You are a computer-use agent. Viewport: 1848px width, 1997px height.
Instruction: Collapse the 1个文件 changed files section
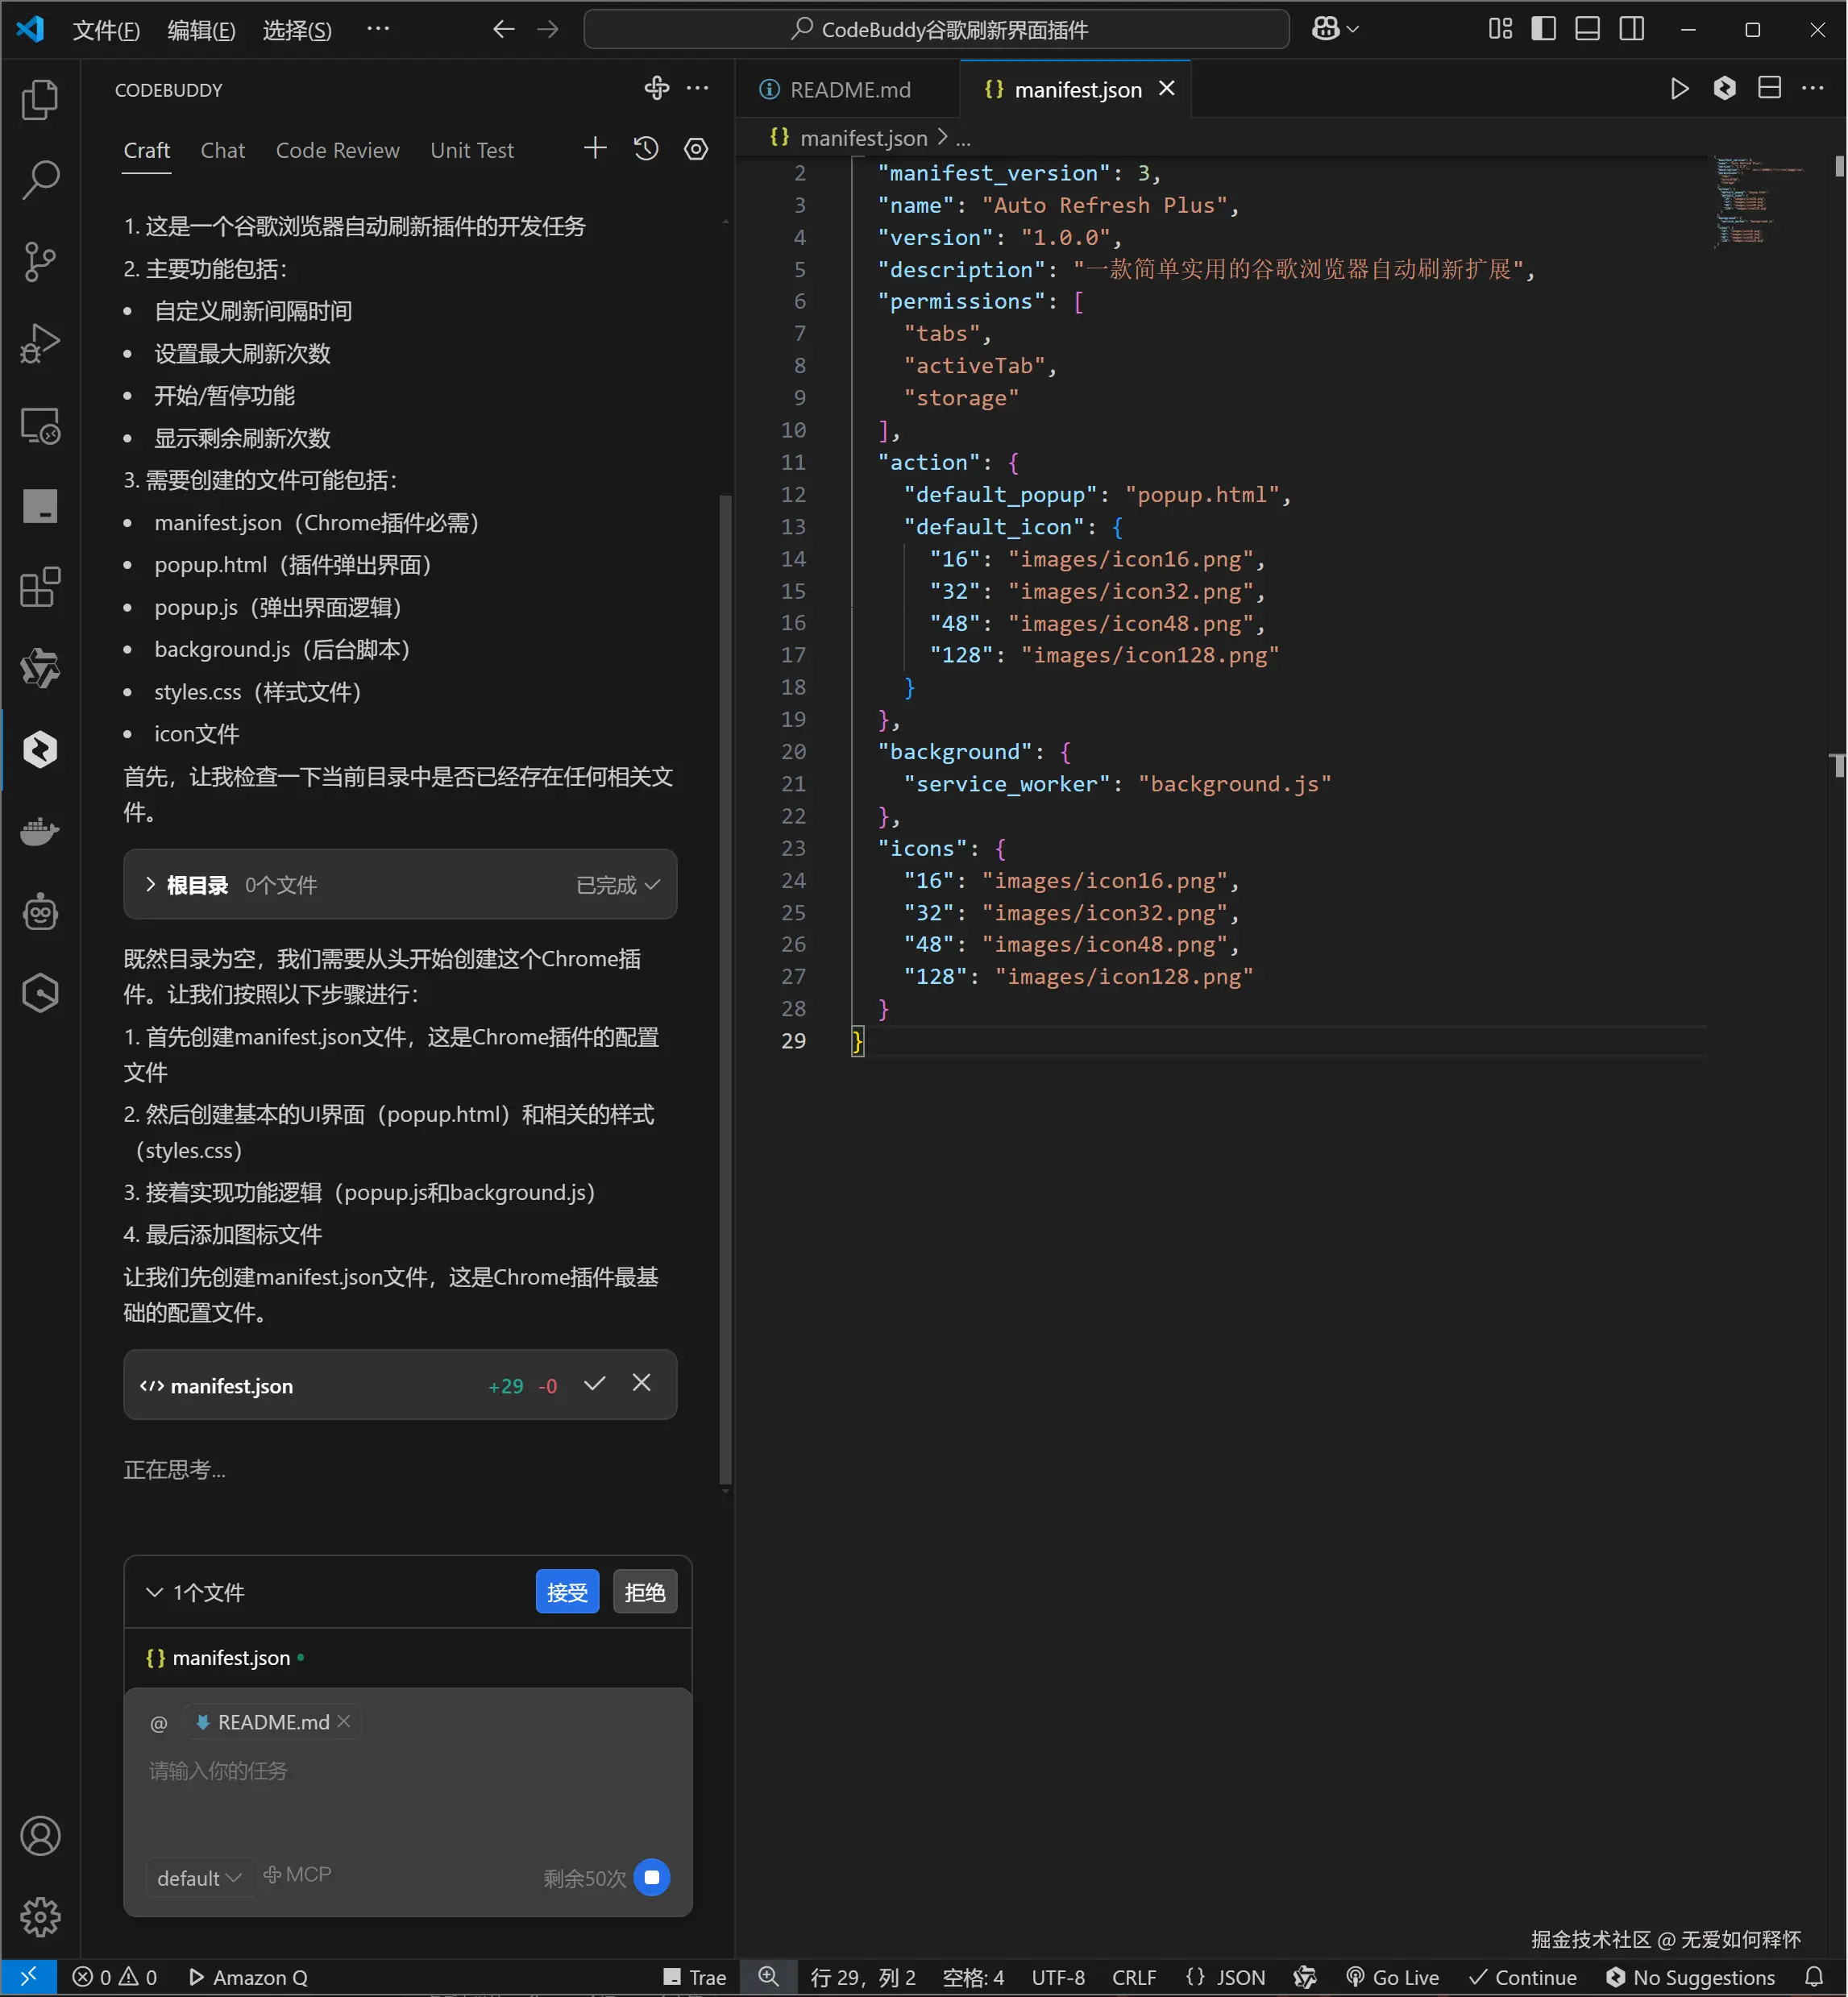(154, 1592)
